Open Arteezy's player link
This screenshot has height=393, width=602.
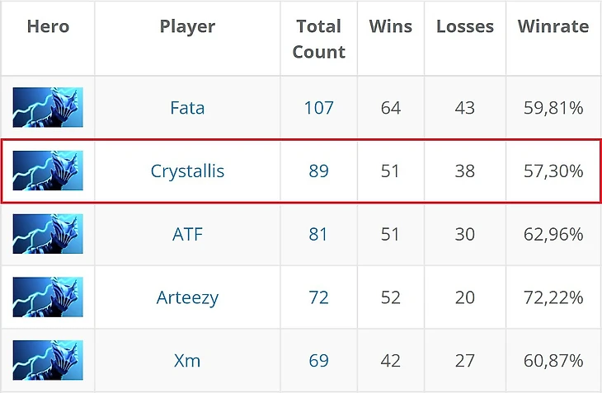[x=187, y=297]
